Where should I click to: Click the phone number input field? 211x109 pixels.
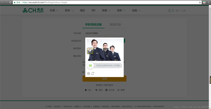coord(104,33)
